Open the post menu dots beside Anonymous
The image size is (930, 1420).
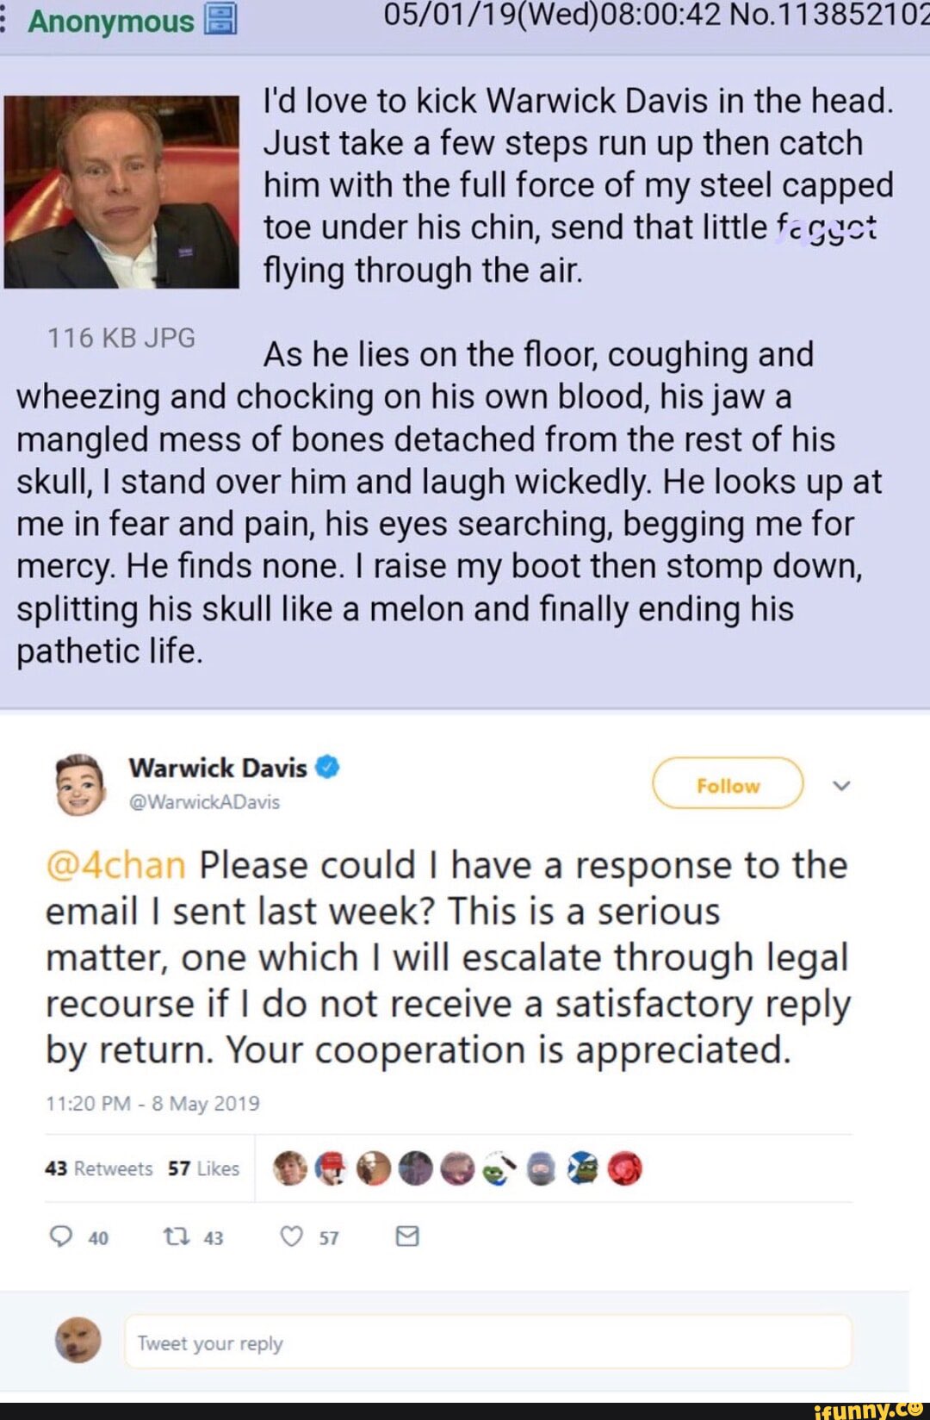(x=3, y=19)
